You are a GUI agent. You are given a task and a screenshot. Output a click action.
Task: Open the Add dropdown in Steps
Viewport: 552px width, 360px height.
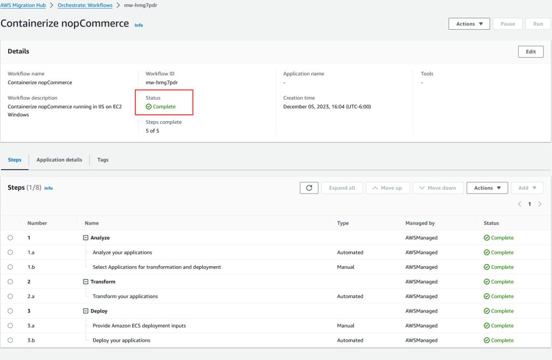coord(527,188)
